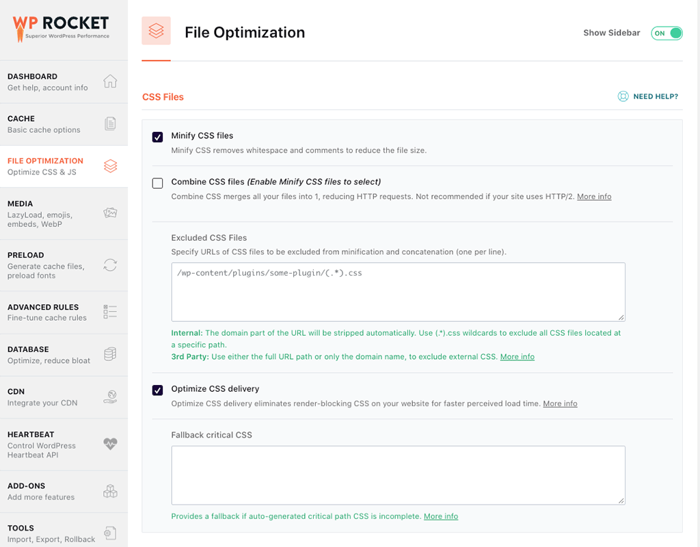
Task: Open the Dashboard home icon
Action: click(110, 80)
